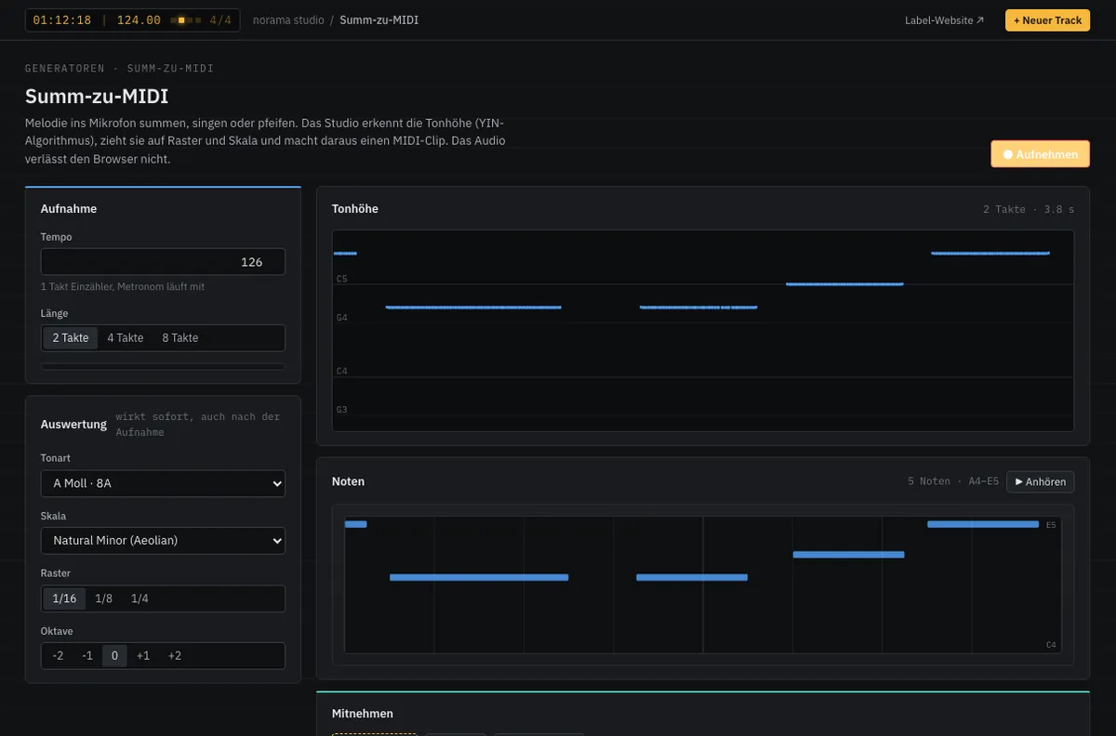Click the beat indicator dots in transport
Viewport: 1116px width, 736px height.
coord(185,20)
